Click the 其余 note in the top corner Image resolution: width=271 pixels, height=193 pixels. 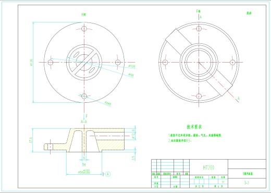[249, 13]
